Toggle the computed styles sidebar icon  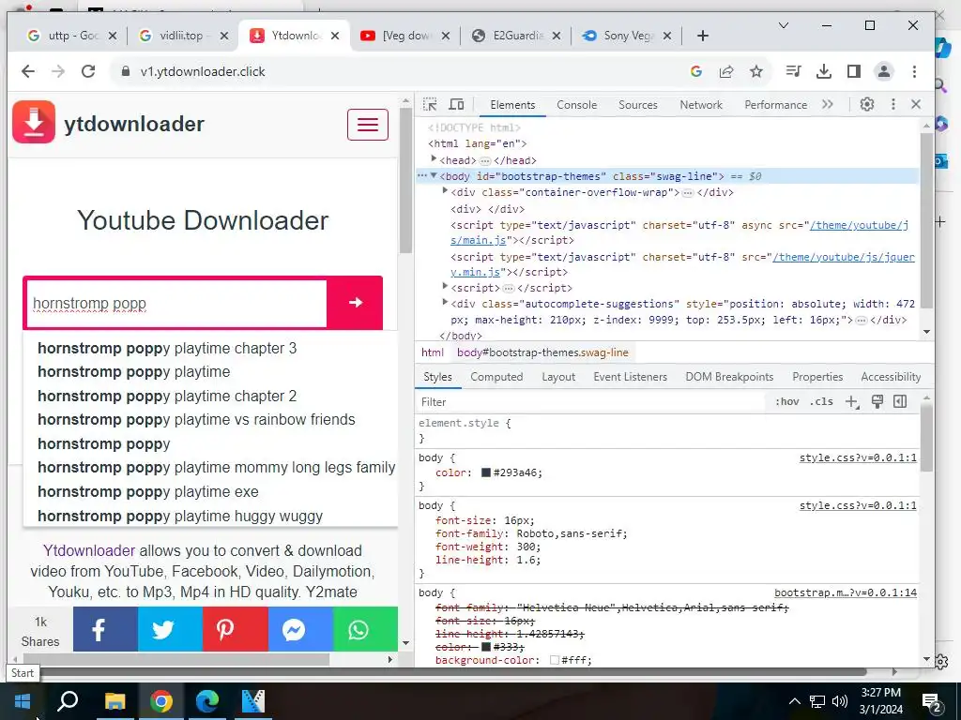coord(900,401)
